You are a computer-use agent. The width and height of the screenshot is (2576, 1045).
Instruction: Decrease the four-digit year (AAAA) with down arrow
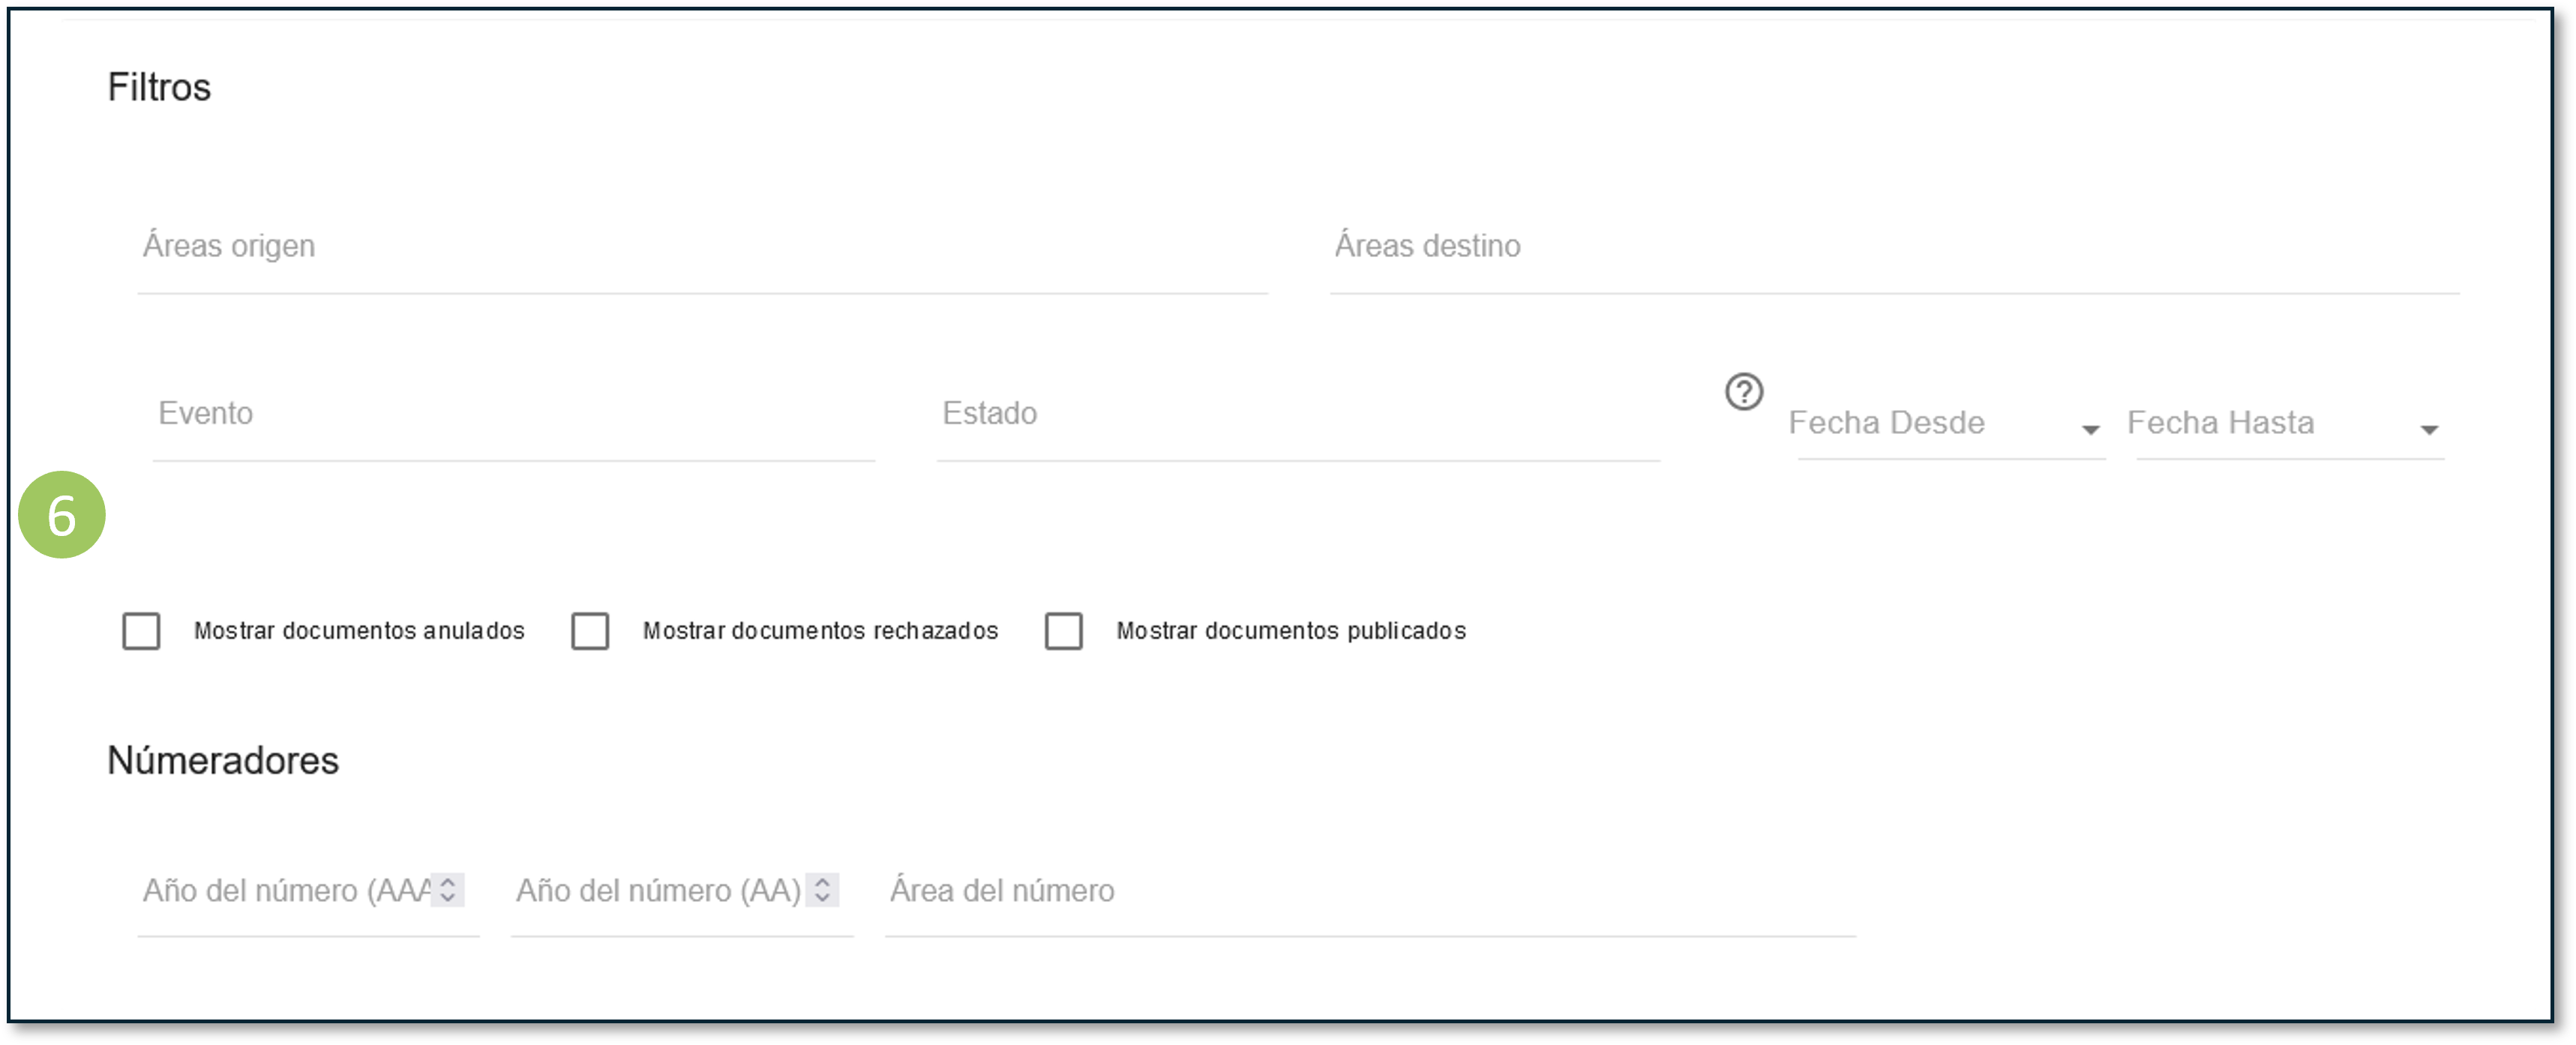point(448,898)
